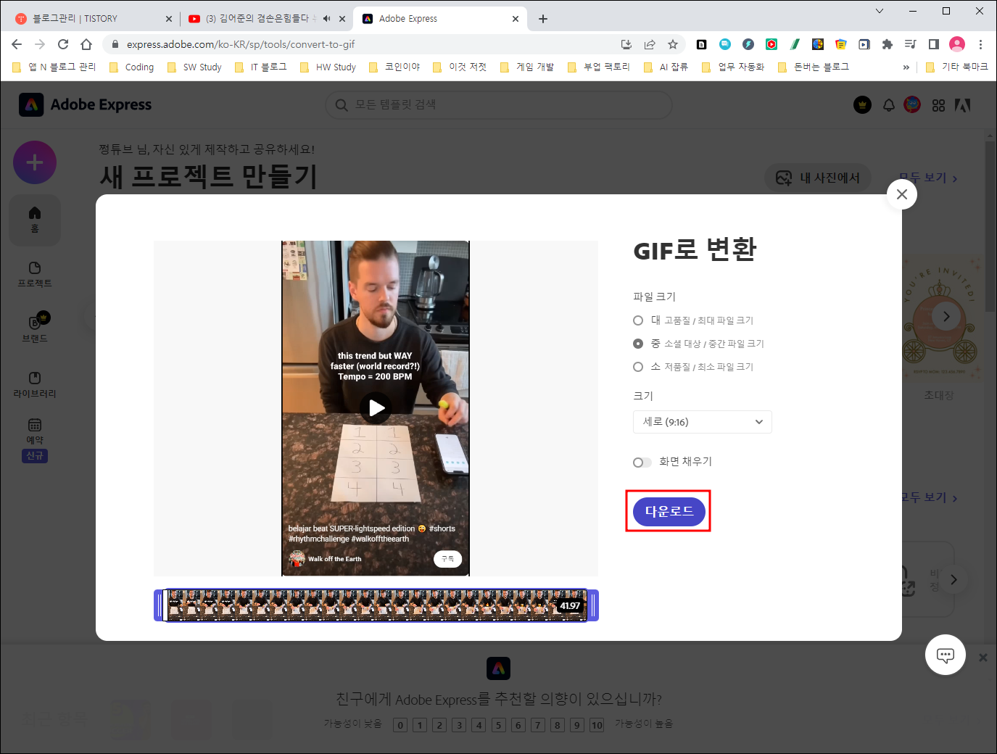Grab the left trim handle of the timeline
Screen dimensions: 997x754
[160, 605]
